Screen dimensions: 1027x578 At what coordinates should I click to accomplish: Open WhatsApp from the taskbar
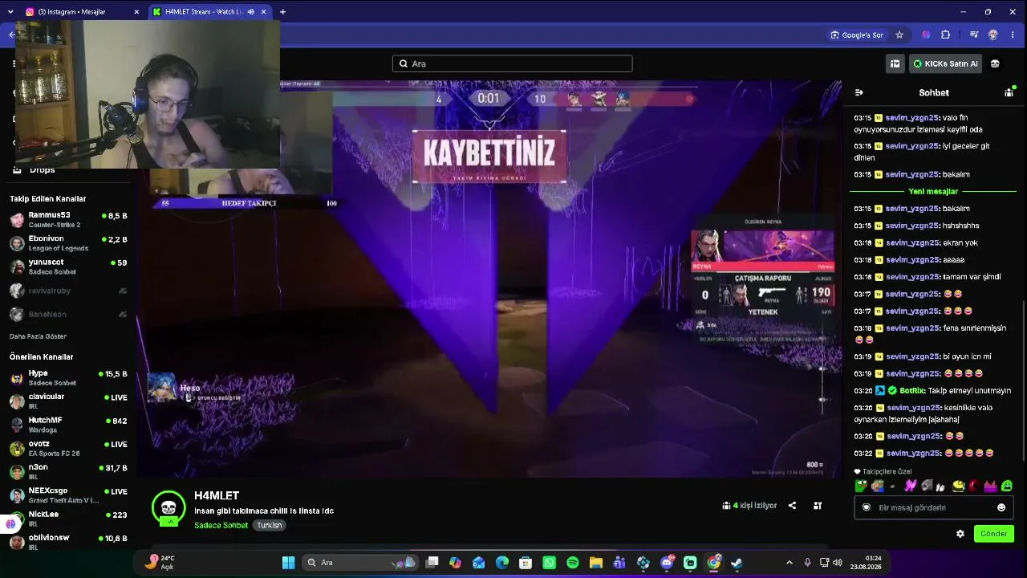tap(549, 563)
